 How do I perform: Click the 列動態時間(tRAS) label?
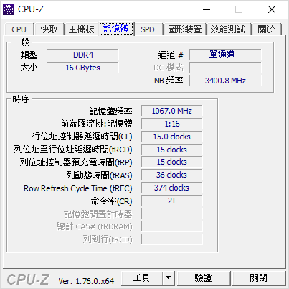coord(99,175)
